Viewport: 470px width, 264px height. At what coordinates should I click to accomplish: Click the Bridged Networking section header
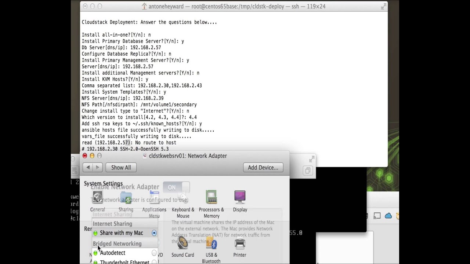coord(117,243)
